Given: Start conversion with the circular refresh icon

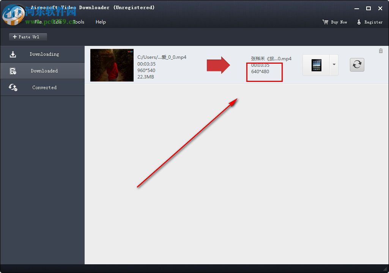Looking at the screenshot, I should 356,64.
